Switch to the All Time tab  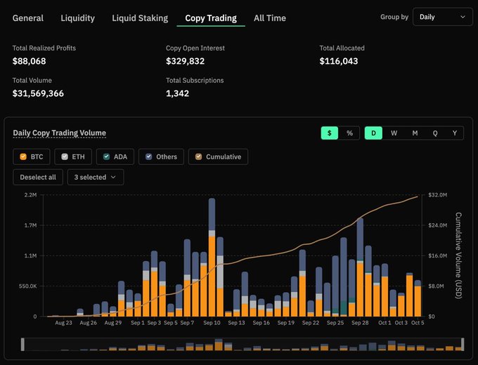[x=270, y=18]
